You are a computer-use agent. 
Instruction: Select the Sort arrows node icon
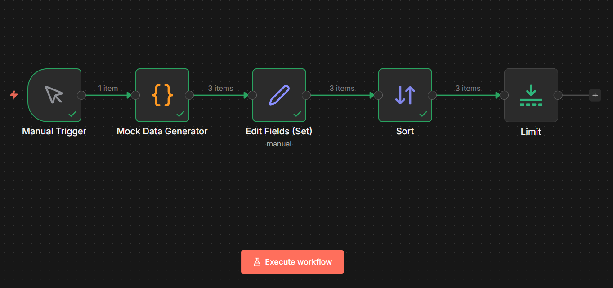click(405, 95)
